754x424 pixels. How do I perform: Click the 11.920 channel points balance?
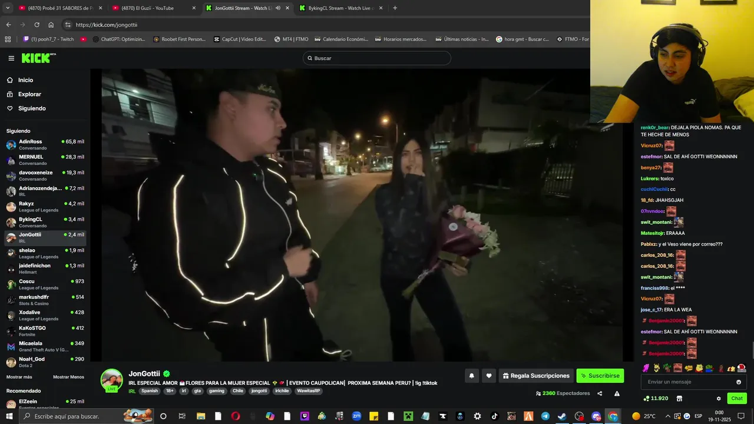pos(656,399)
